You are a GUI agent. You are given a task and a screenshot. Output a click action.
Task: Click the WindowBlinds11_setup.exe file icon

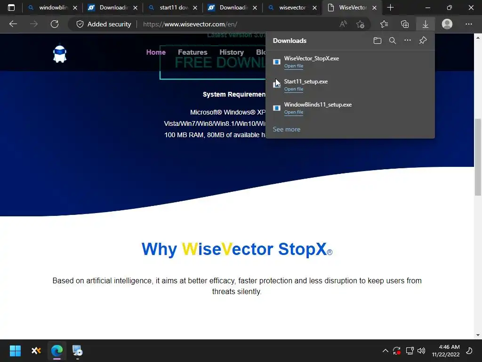pyautogui.click(x=277, y=108)
